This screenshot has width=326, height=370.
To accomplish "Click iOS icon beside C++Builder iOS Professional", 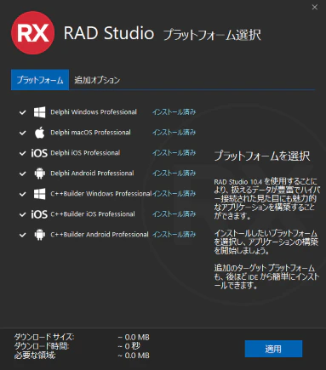I will [x=39, y=214].
